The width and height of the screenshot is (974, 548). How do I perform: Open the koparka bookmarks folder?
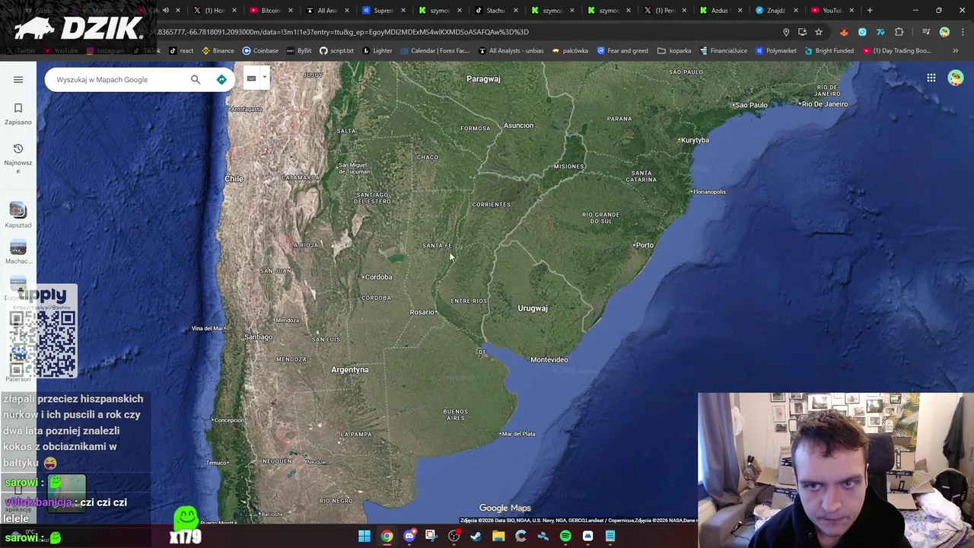pos(674,51)
